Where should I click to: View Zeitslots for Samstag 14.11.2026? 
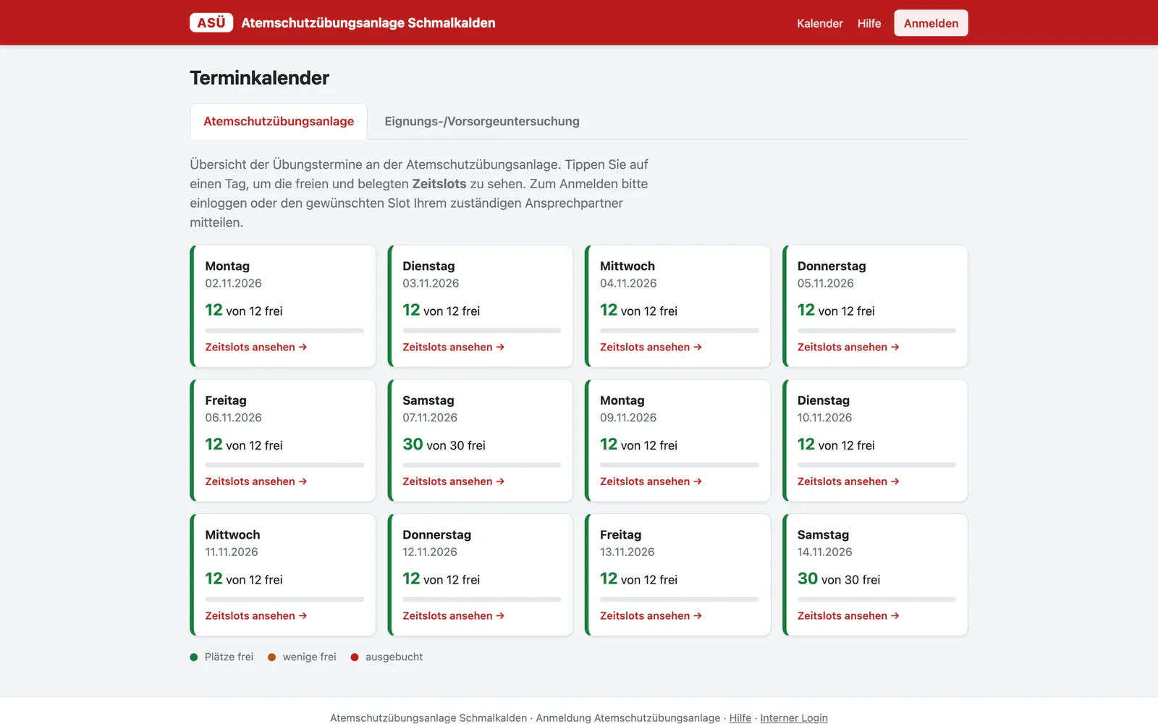[x=848, y=616]
